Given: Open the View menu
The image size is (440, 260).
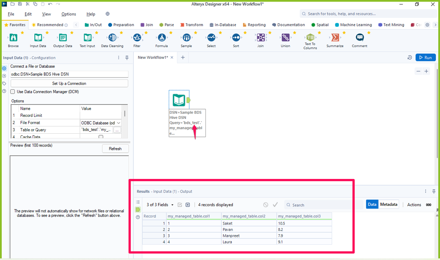Looking at the screenshot, I should pyautogui.click(x=47, y=14).
